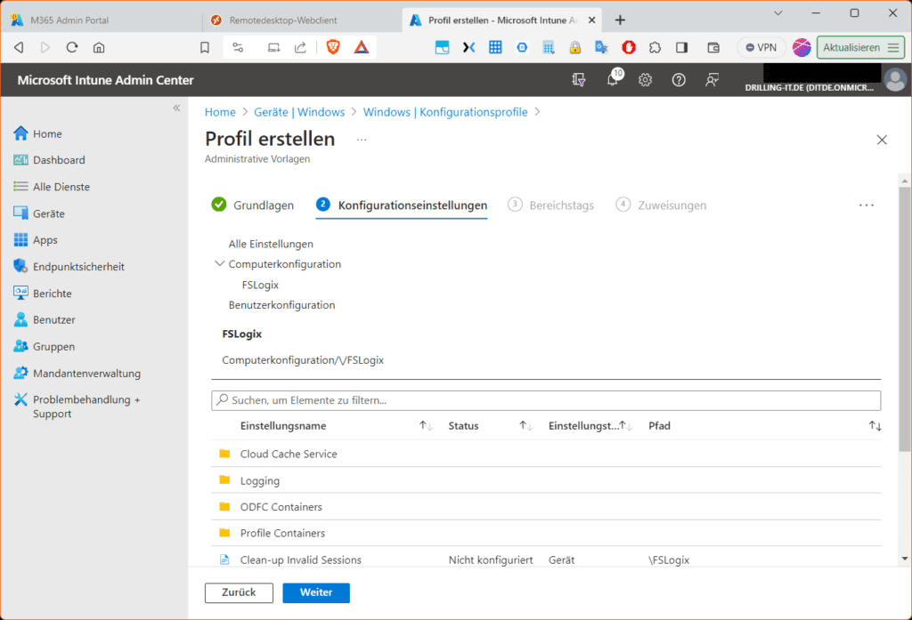The width and height of the screenshot is (912, 620).
Task: Open the tab search dropdown arrow
Action: click(778, 12)
